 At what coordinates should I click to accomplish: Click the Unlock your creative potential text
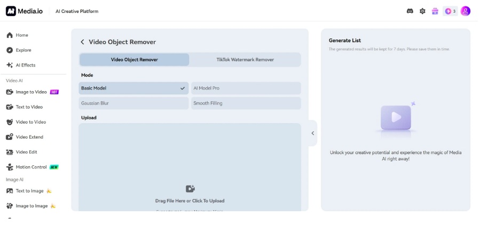coord(396,156)
